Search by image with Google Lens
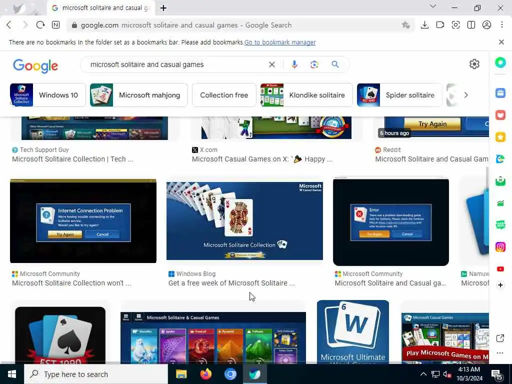 pyautogui.click(x=314, y=64)
